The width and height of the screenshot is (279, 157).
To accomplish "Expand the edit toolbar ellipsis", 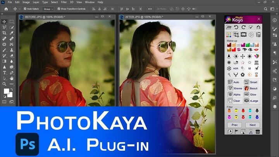I will click(12, 84).
